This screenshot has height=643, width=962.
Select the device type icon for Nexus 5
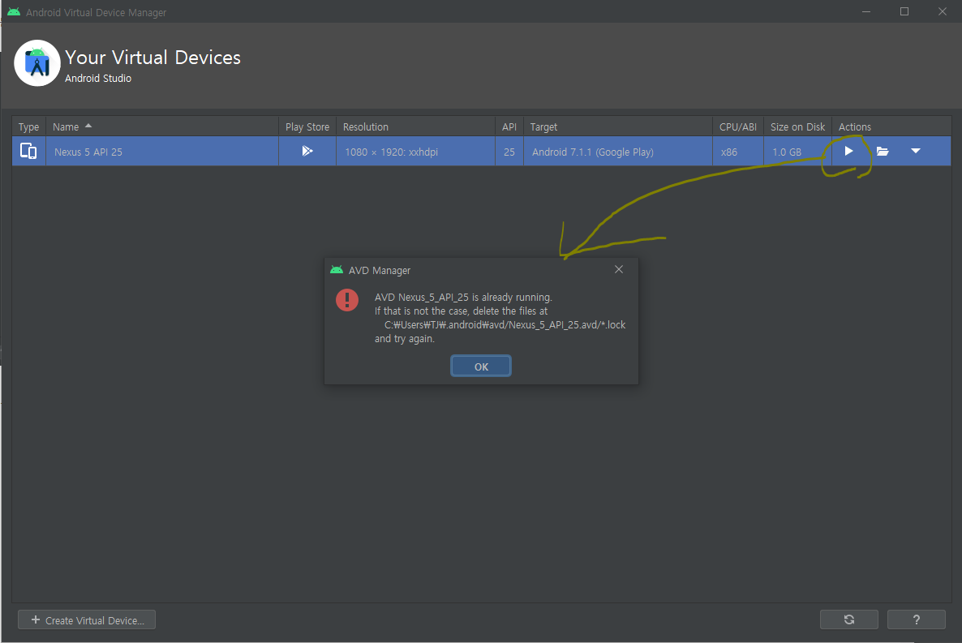click(x=28, y=151)
